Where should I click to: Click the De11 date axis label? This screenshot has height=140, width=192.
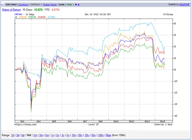tap(116, 121)
